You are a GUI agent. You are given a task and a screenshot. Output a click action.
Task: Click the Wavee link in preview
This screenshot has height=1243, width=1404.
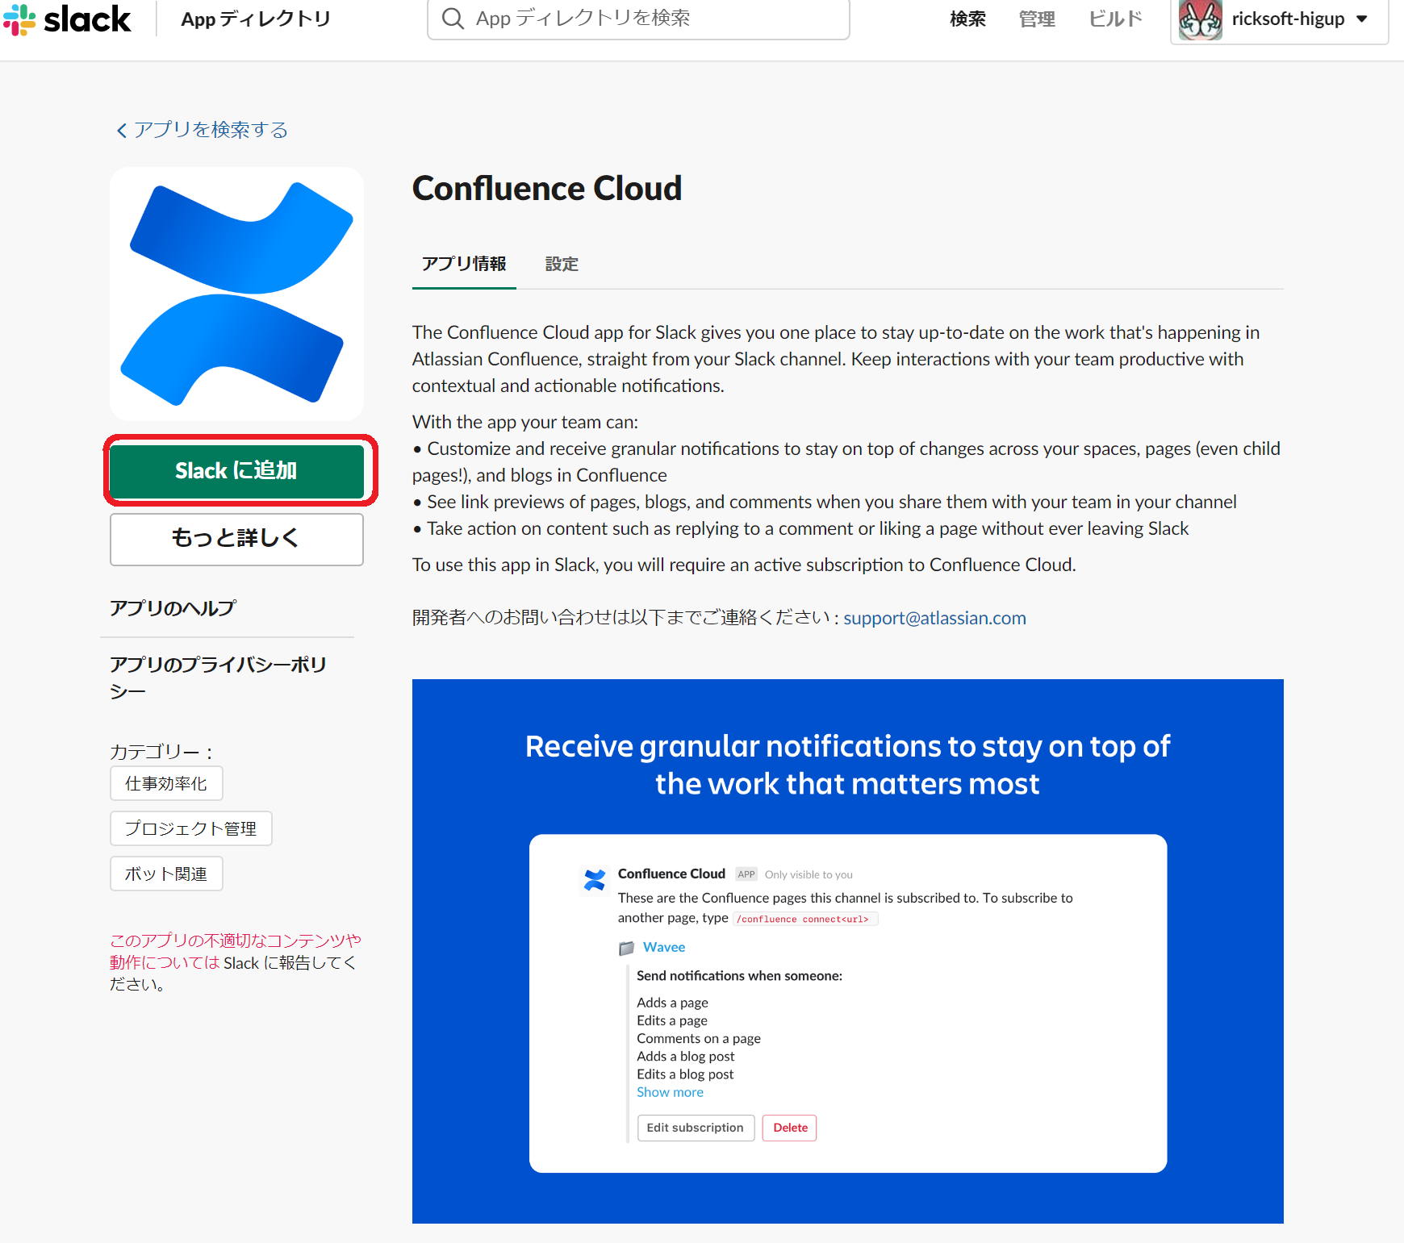(664, 947)
